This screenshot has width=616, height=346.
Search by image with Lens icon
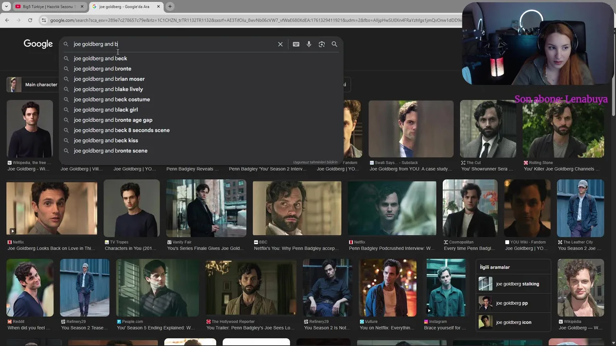pyautogui.click(x=321, y=44)
